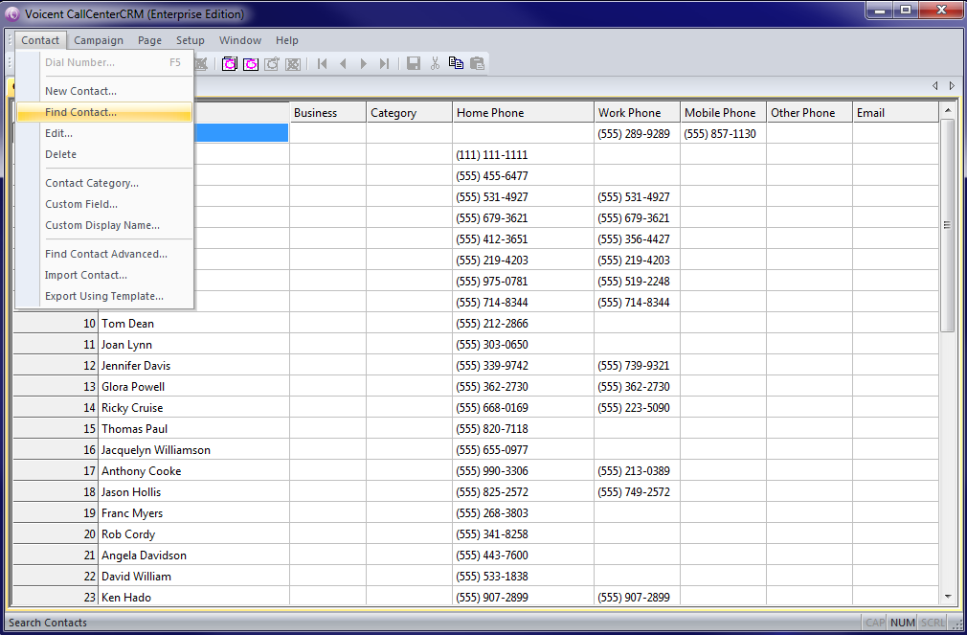The width and height of the screenshot is (967, 635).
Task: Open the Setup menu
Action: click(191, 40)
